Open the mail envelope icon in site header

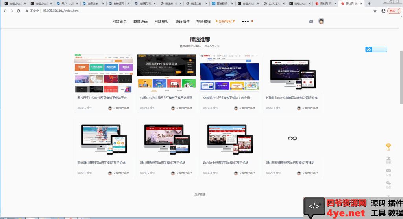click(x=311, y=21)
